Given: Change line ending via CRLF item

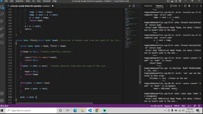Looking at the screenshot, I should [183, 106].
